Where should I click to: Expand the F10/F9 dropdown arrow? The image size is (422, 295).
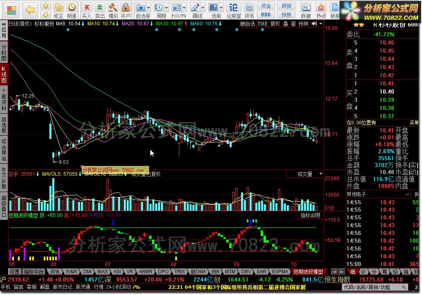184,8
